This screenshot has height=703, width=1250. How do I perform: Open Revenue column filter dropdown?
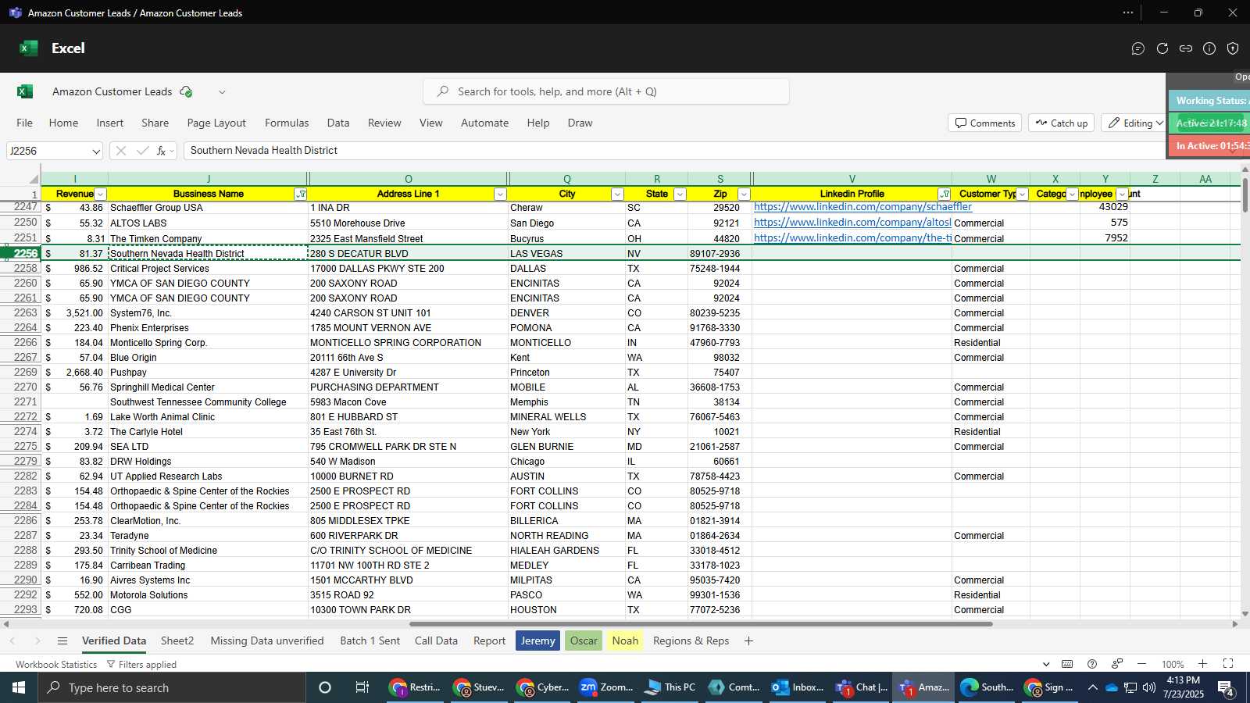(x=100, y=194)
